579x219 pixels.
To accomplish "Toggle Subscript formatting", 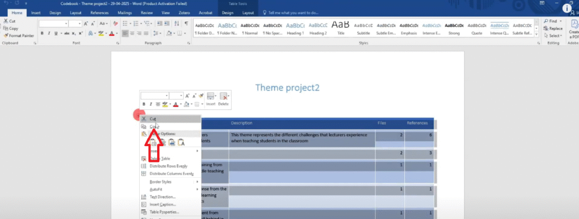I will tap(74, 33).
